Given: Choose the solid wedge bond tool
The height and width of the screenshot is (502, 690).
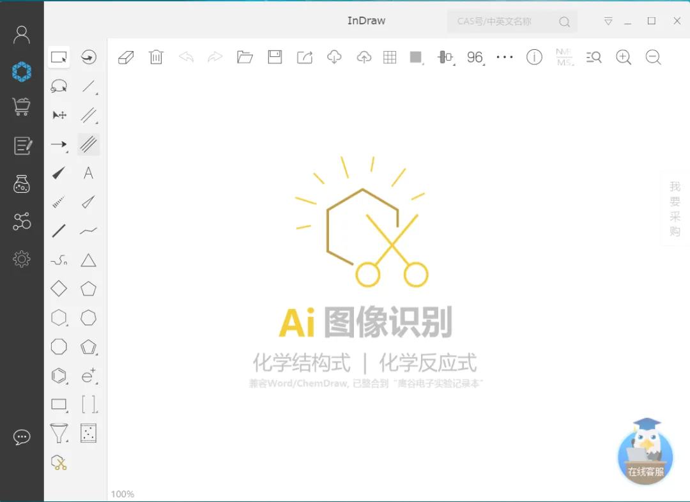Looking at the screenshot, I should [59, 173].
